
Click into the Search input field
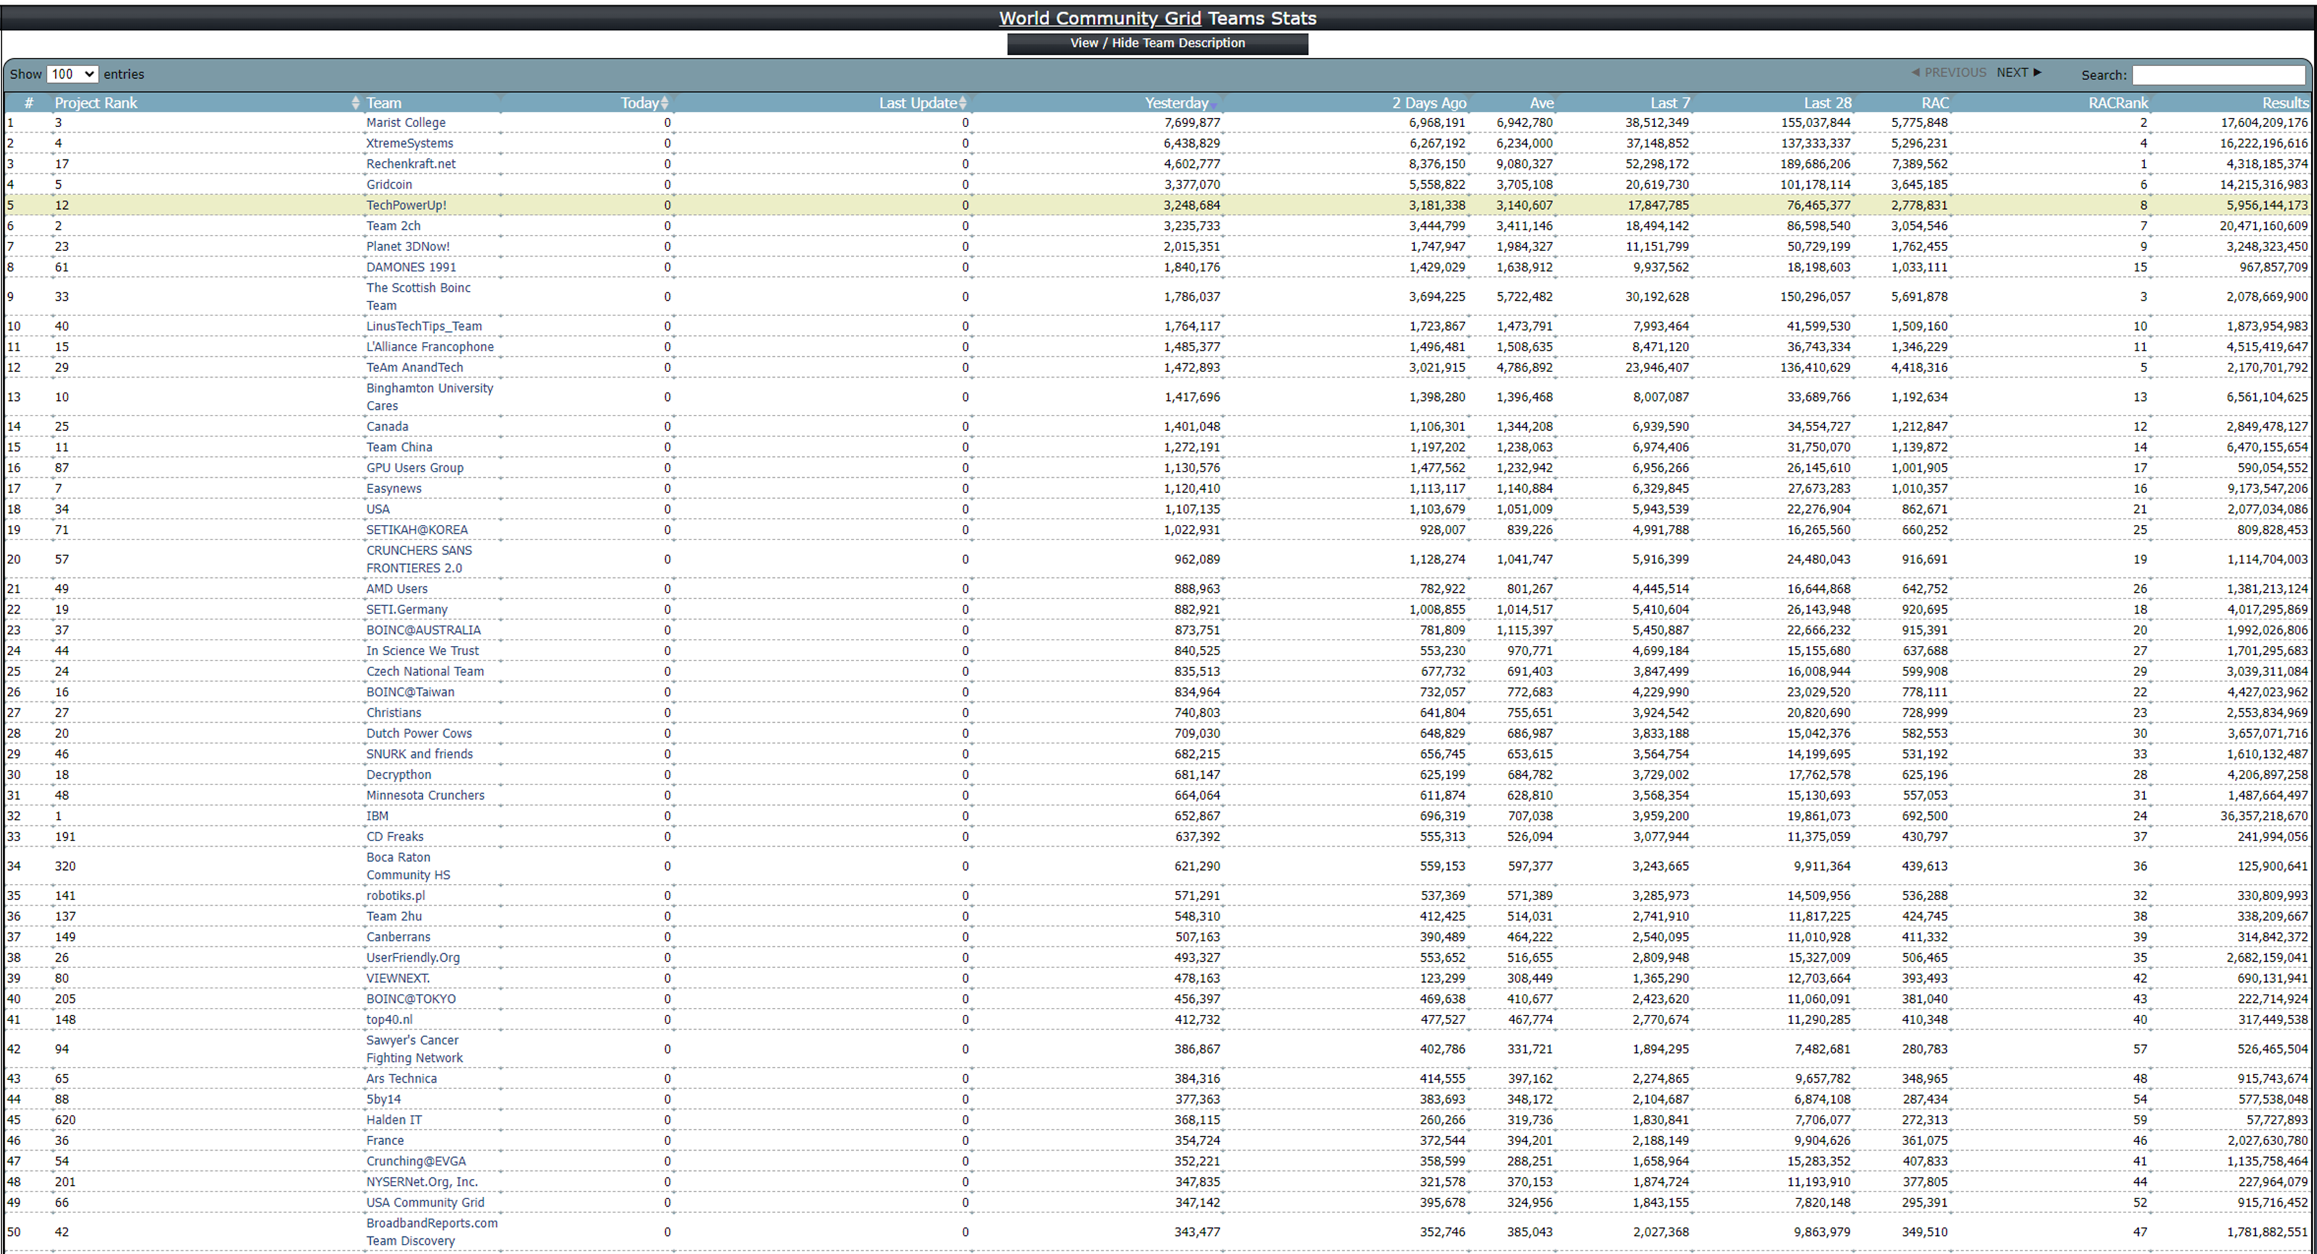pos(2218,75)
